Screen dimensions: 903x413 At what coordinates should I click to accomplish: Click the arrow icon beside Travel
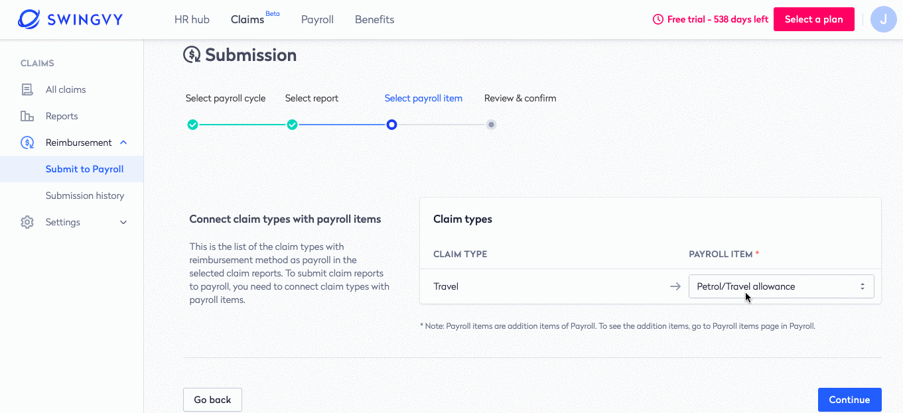675,286
